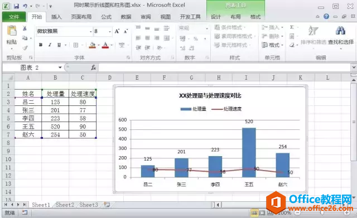Toggle Align Text Left
This screenshot has width=357, height=218.
138,38
